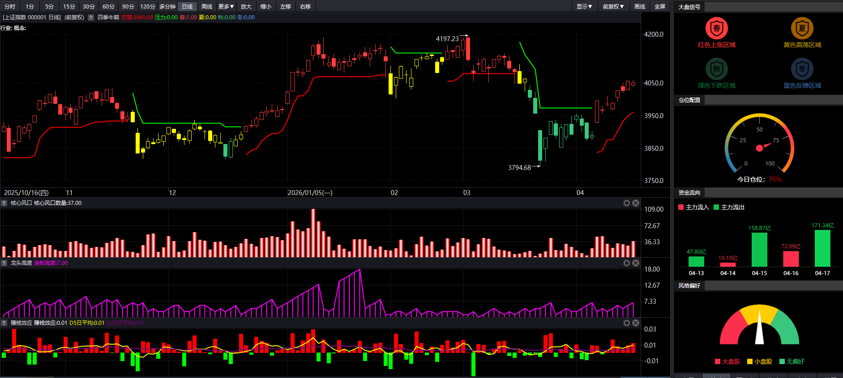Expand the 更多 timeframe dropdown
Viewport: 843px width, 378px height.
tap(226, 6)
